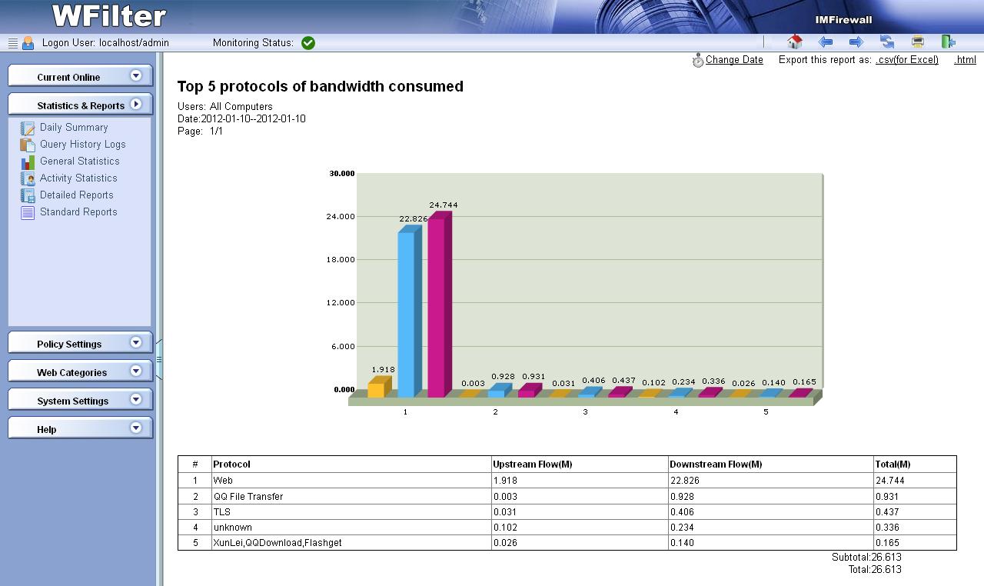Click the green Monitoring Status check icon
984x586 pixels.
tap(308, 43)
